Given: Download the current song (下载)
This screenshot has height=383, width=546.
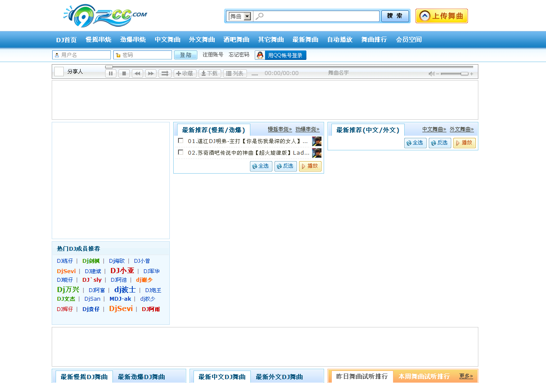Looking at the screenshot, I should click(210, 74).
